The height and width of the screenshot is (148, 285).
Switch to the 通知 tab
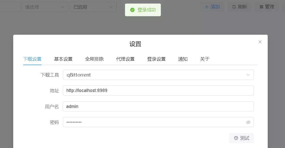pos(183,59)
